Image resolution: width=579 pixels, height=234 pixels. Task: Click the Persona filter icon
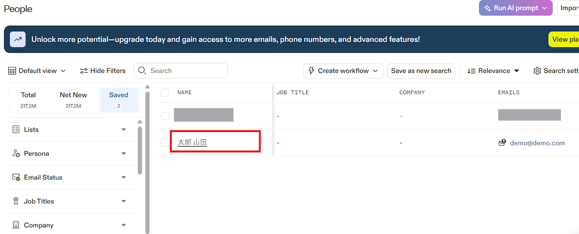pos(16,153)
